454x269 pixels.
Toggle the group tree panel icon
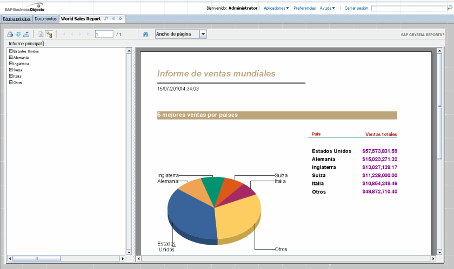(x=49, y=34)
